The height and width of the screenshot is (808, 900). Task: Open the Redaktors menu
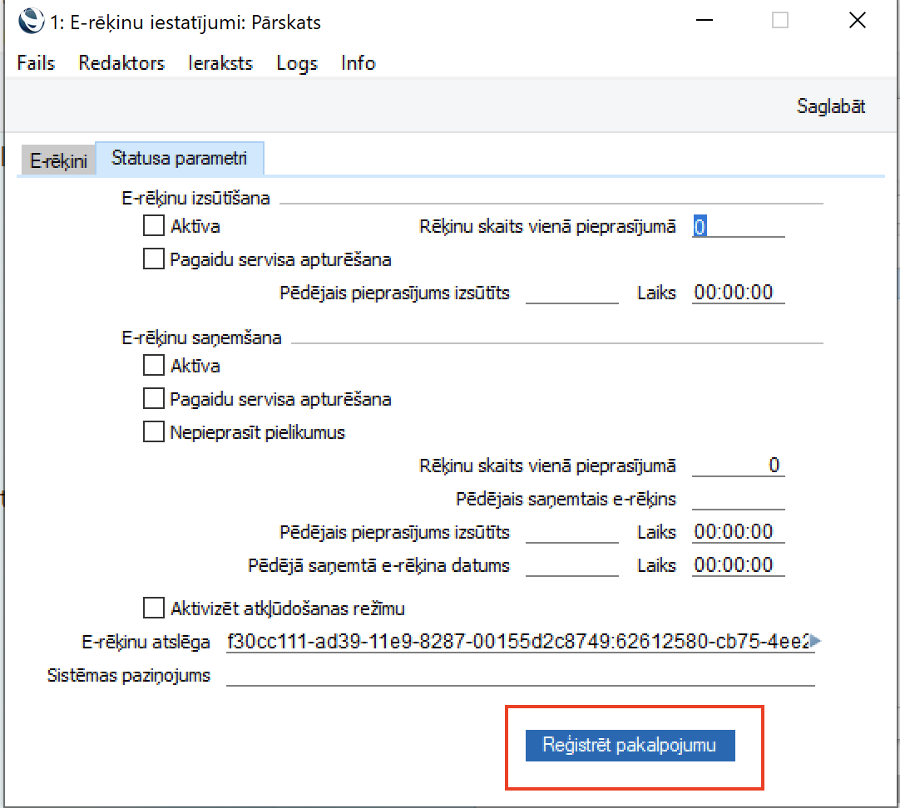click(x=121, y=63)
